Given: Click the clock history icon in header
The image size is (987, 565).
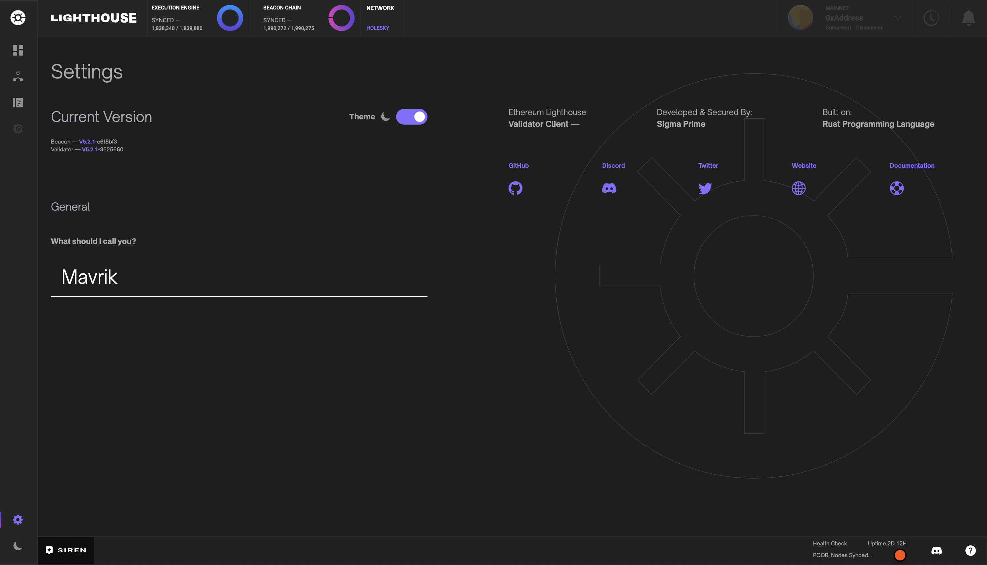Looking at the screenshot, I should (931, 18).
